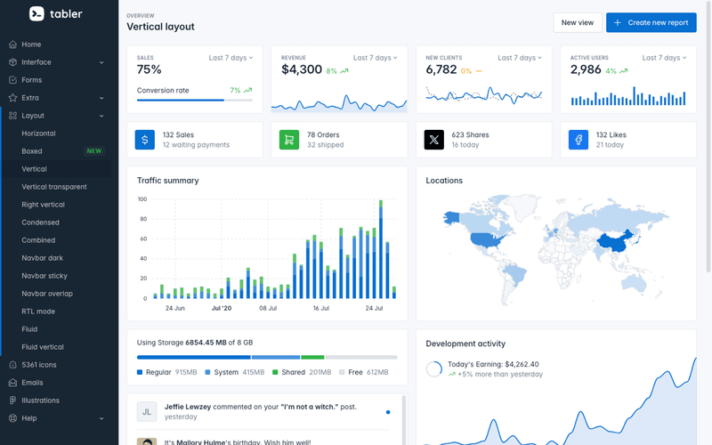712x445 pixels.
Task: Click China on the Locations map
Action: [x=615, y=242]
